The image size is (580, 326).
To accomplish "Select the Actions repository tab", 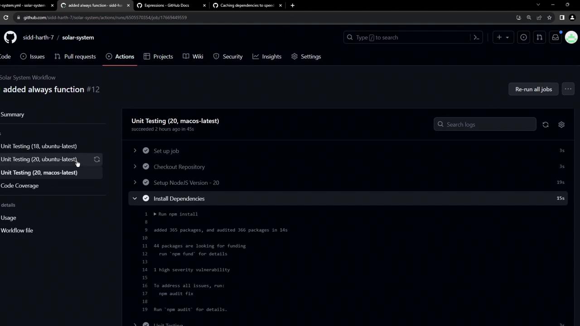I will tap(120, 57).
